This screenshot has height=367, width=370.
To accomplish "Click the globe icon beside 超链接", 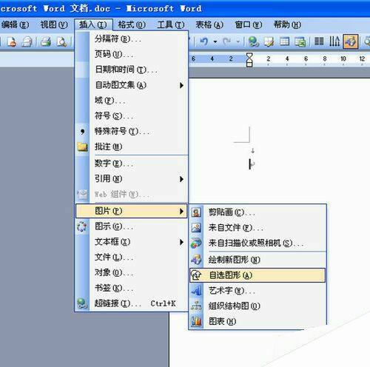I will tap(82, 303).
